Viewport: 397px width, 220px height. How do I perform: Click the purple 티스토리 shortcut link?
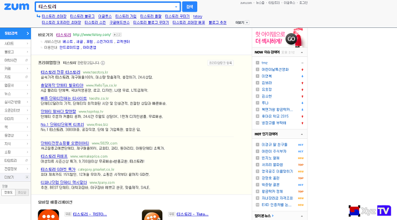pos(63,35)
